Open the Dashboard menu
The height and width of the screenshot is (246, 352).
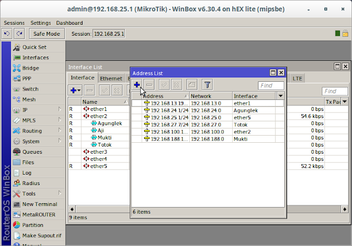(69, 23)
